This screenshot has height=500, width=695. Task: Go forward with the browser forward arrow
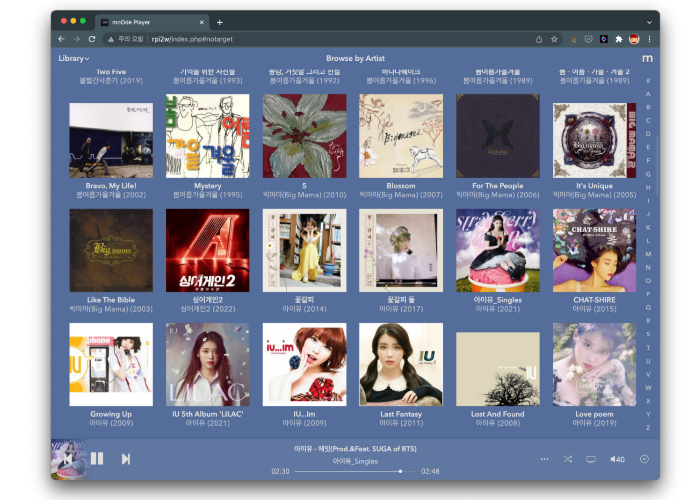(77, 39)
